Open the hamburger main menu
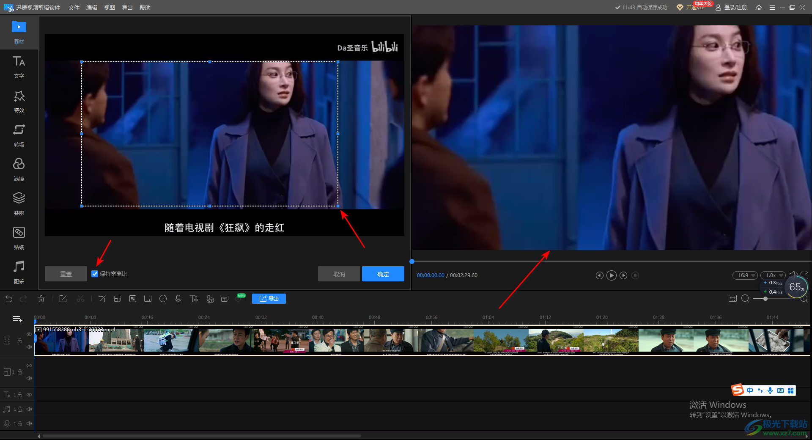Image resolution: width=812 pixels, height=440 pixels. pyautogui.click(x=772, y=8)
